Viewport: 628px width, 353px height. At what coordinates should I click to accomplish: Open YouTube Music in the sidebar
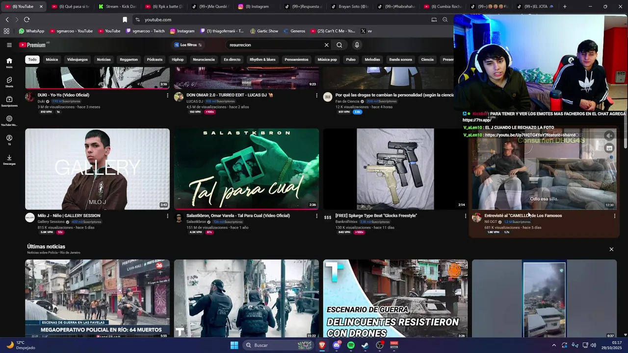tap(9, 121)
